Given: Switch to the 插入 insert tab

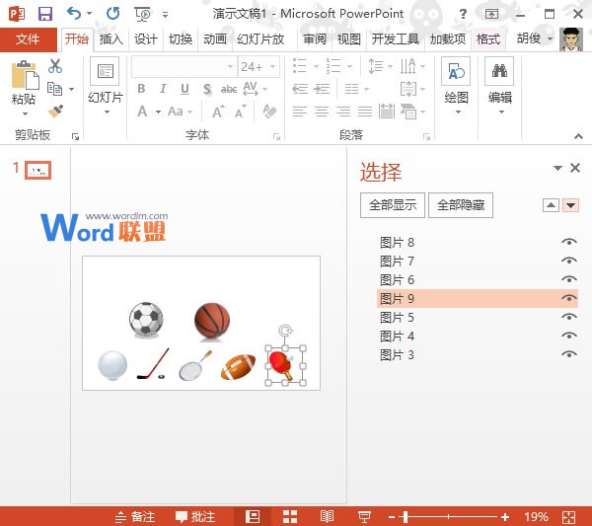Looking at the screenshot, I should pyautogui.click(x=111, y=38).
